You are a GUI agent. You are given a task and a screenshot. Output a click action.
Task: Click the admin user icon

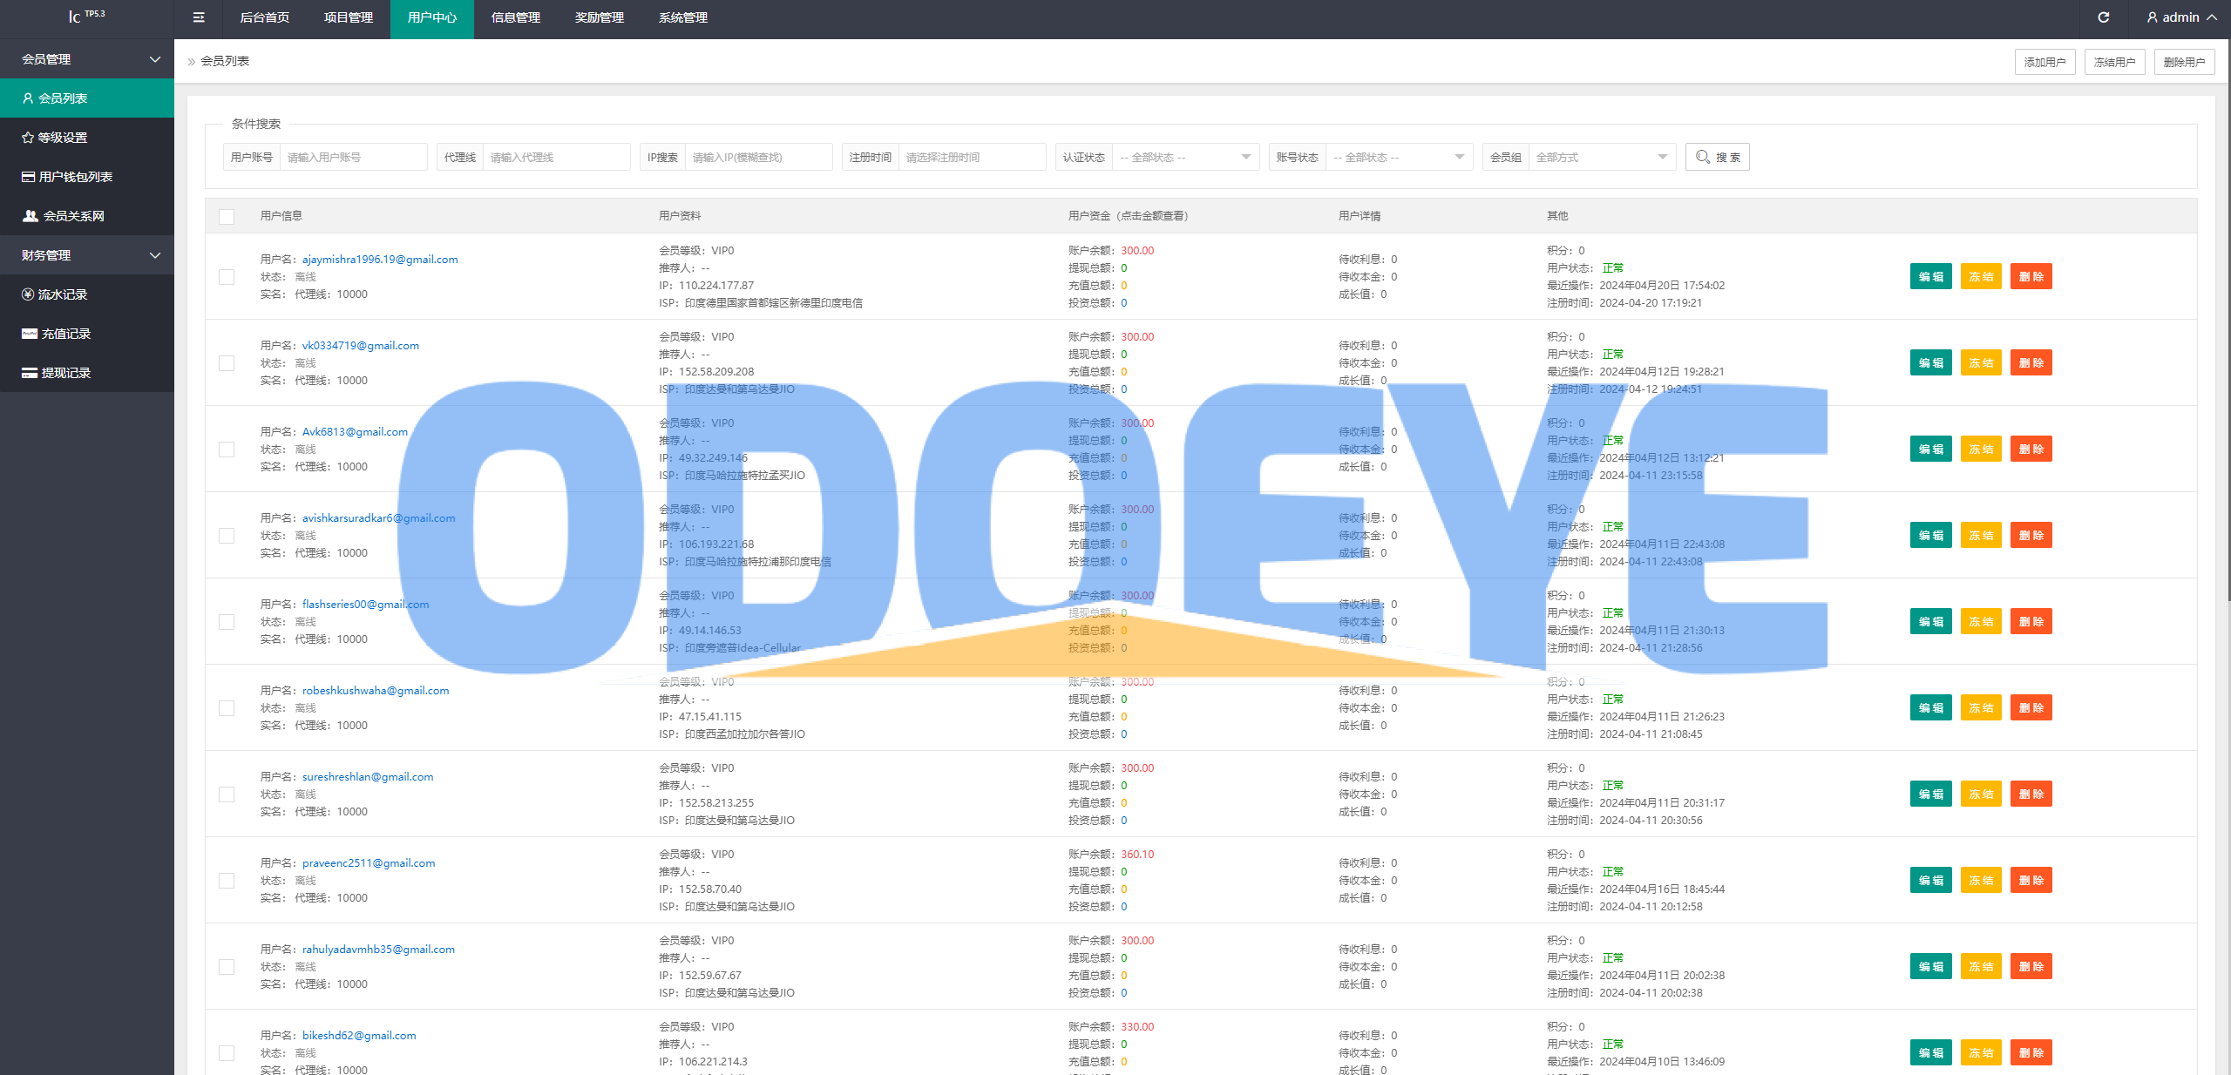tap(2152, 17)
